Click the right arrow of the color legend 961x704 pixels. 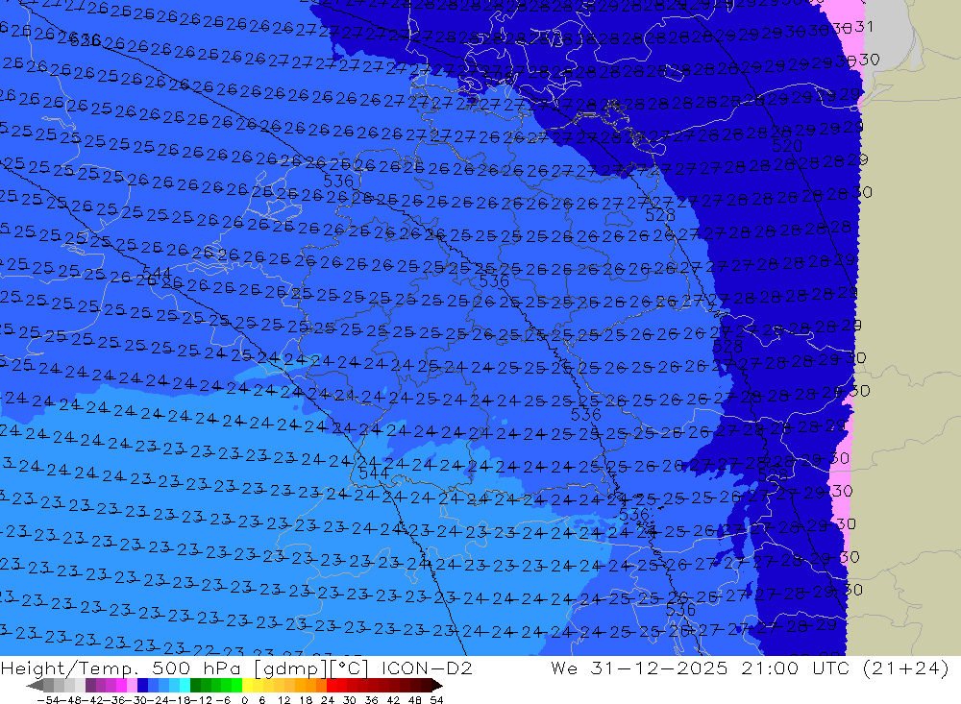(437, 685)
